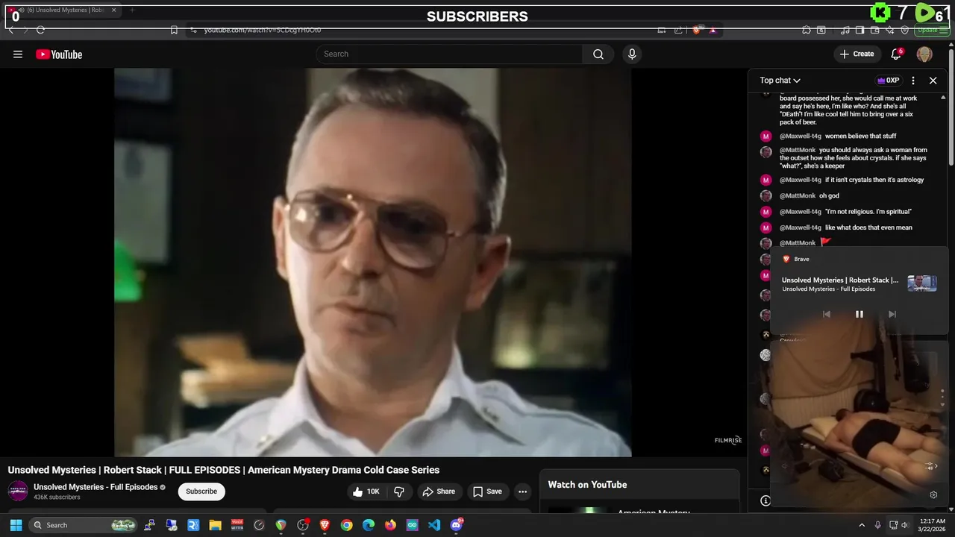Open Discord from the taskbar

457,525
